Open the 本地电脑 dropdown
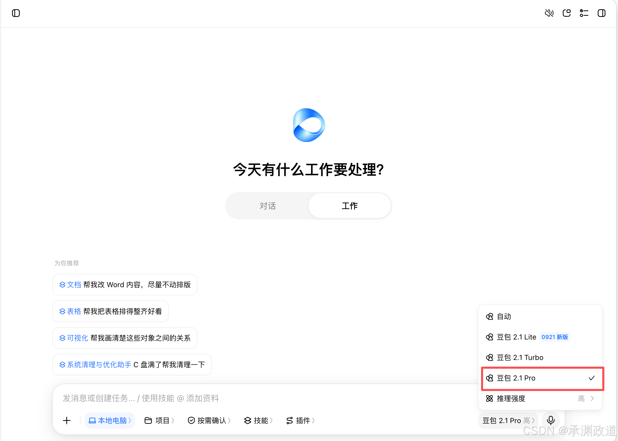This screenshot has height=441, width=618. point(110,420)
